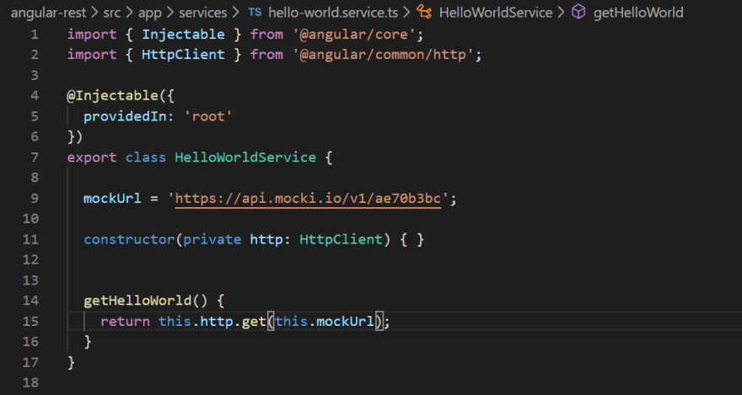The width and height of the screenshot is (742, 395).
Task: Click the '@angular/common/http' string
Action: tap(382, 55)
